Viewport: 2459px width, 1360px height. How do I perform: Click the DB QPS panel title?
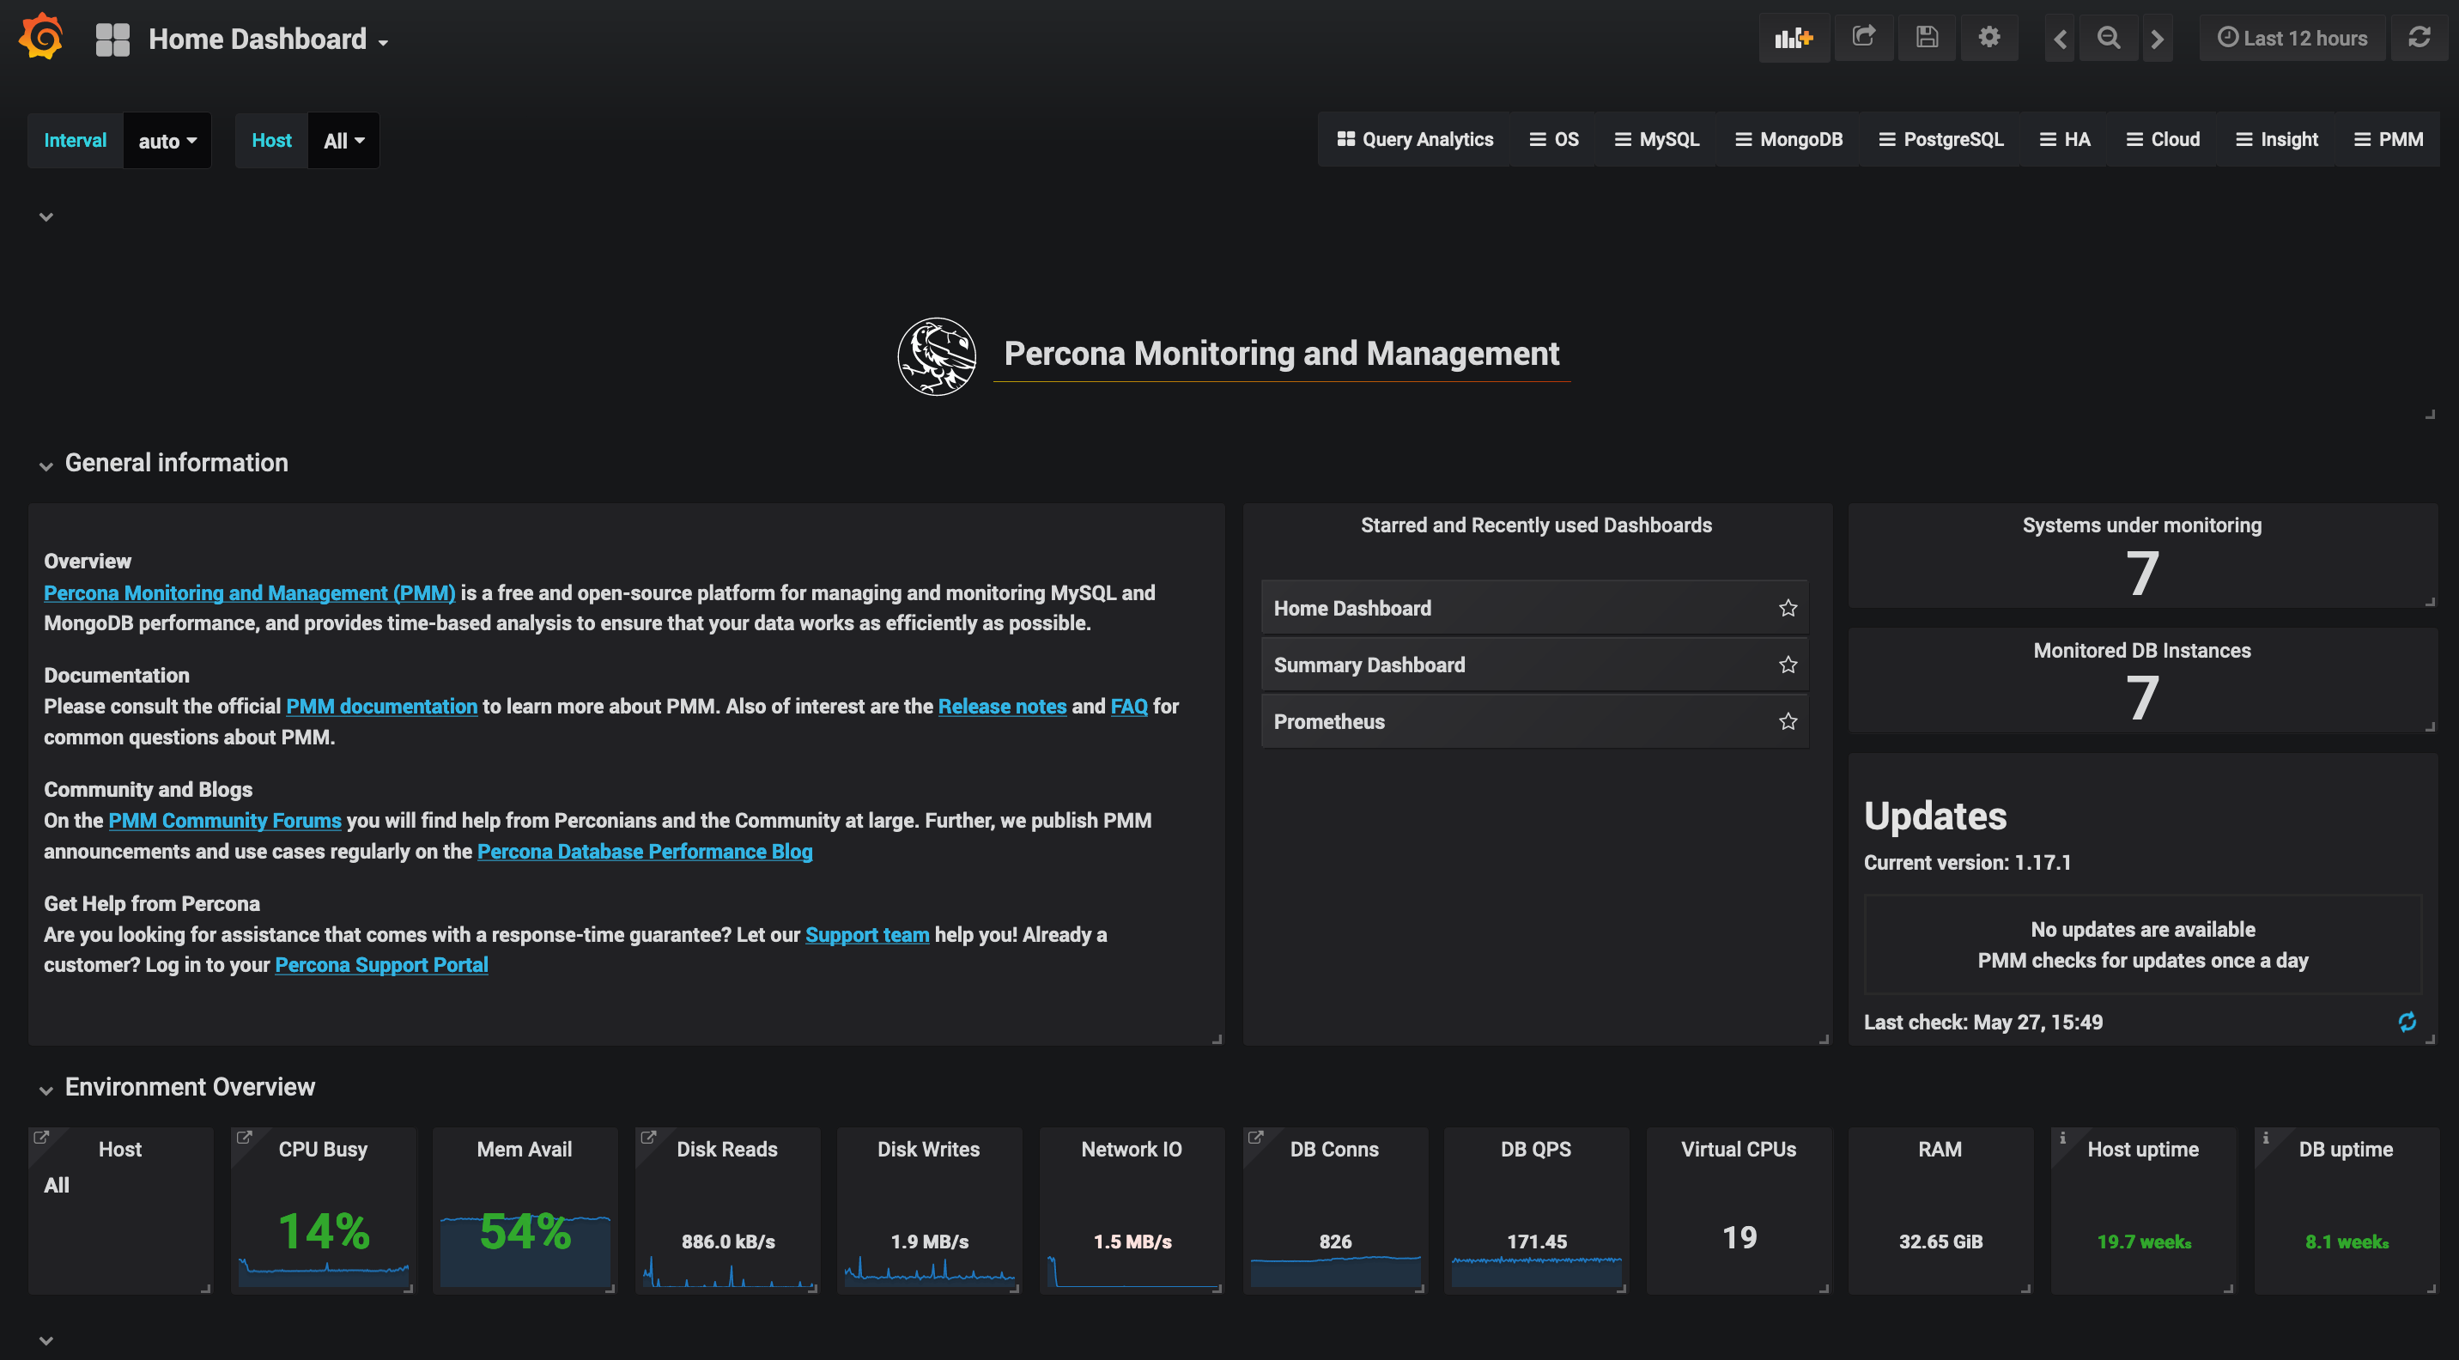click(1536, 1149)
